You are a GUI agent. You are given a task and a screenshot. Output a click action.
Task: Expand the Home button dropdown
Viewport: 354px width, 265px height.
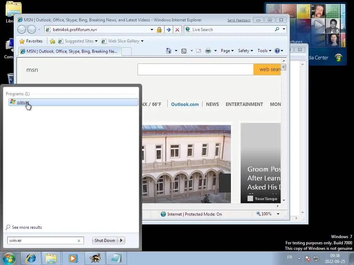(x=176, y=51)
